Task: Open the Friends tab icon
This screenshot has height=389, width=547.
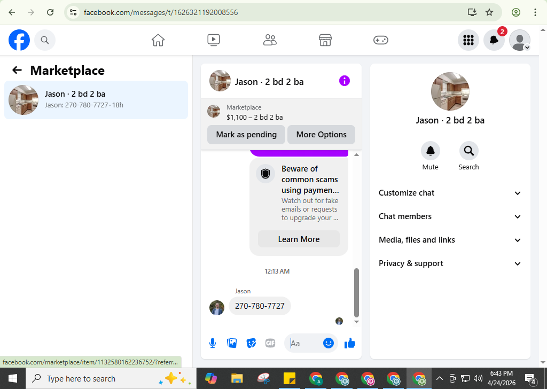Action: (270, 40)
